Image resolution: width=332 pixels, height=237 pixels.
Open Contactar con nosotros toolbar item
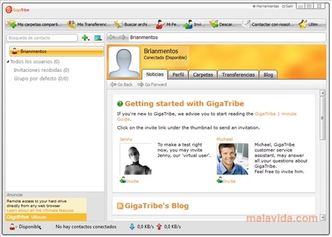click(268, 24)
